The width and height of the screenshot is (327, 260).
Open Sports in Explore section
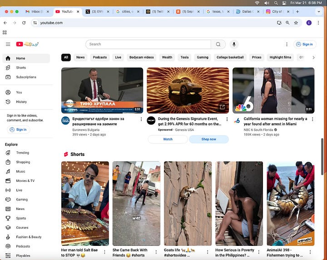click(x=26, y=218)
